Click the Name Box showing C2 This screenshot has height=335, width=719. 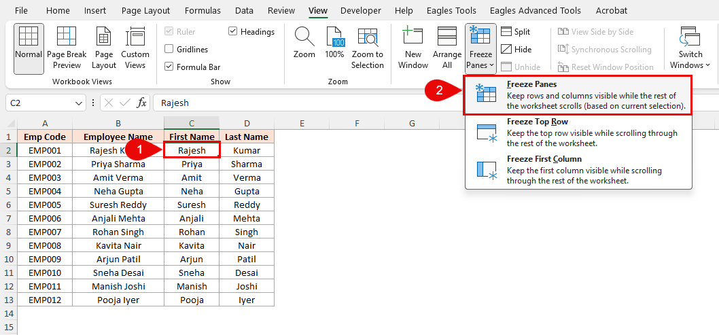(x=40, y=103)
